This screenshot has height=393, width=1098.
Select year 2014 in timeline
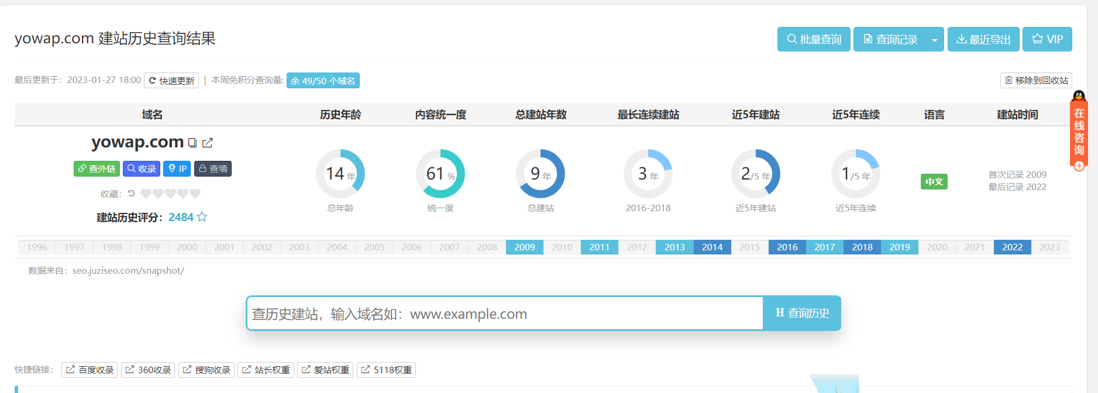pos(712,247)
